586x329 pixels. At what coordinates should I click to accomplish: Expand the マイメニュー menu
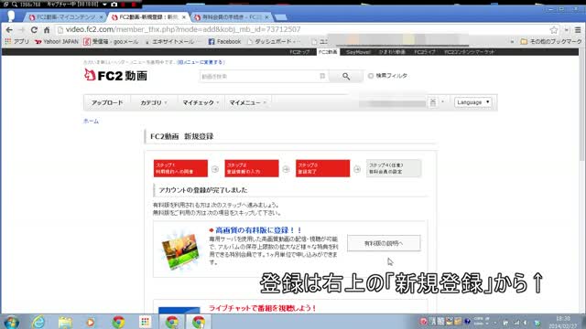pyautogui.click(x=247, y=102)
